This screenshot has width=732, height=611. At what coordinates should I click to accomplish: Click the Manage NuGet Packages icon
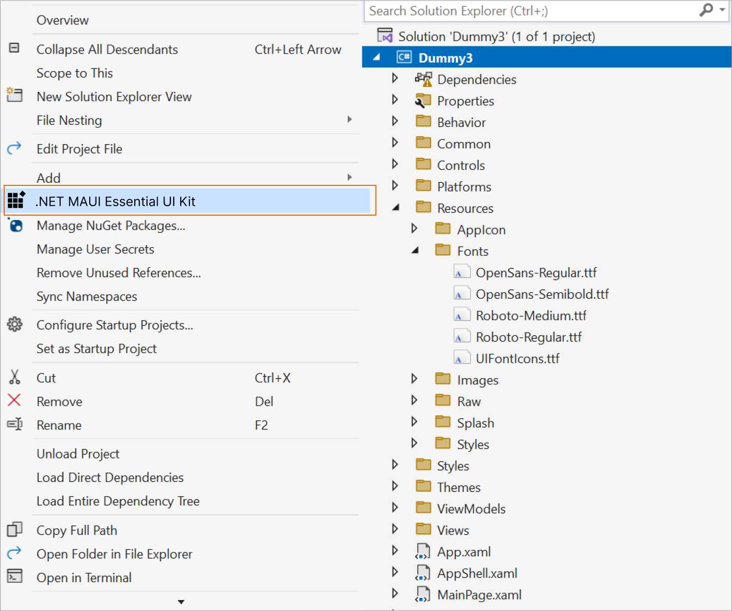click(x=16, y=225)
